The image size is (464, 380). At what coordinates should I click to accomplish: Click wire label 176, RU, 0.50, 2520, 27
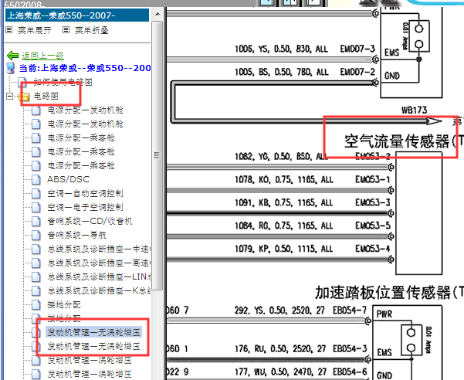click(280, 349)
